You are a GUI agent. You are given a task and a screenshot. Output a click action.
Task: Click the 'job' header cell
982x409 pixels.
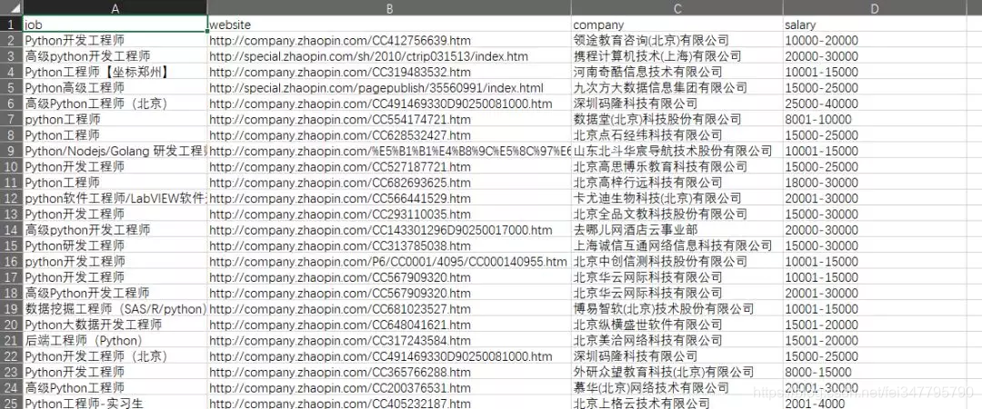click(115, 25)
